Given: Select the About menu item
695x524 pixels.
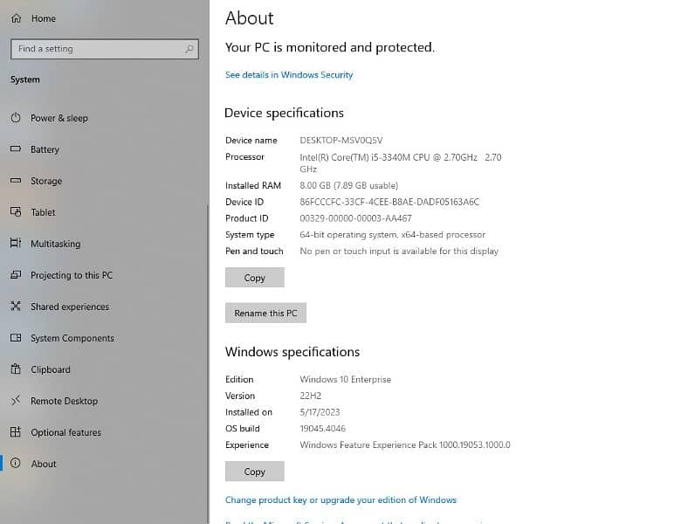Looking at the screenshot, I should pyautogui.click(x=44, y=464).
